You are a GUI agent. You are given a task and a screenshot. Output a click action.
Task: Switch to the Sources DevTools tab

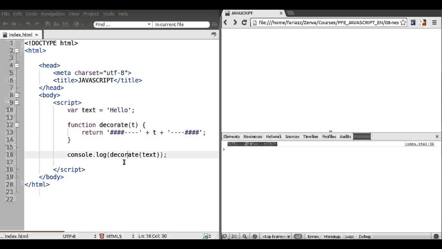pos(292,137)
